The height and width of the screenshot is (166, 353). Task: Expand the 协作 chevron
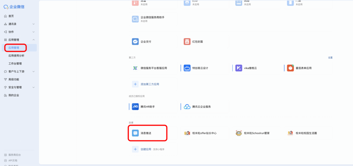pos(33,32)
